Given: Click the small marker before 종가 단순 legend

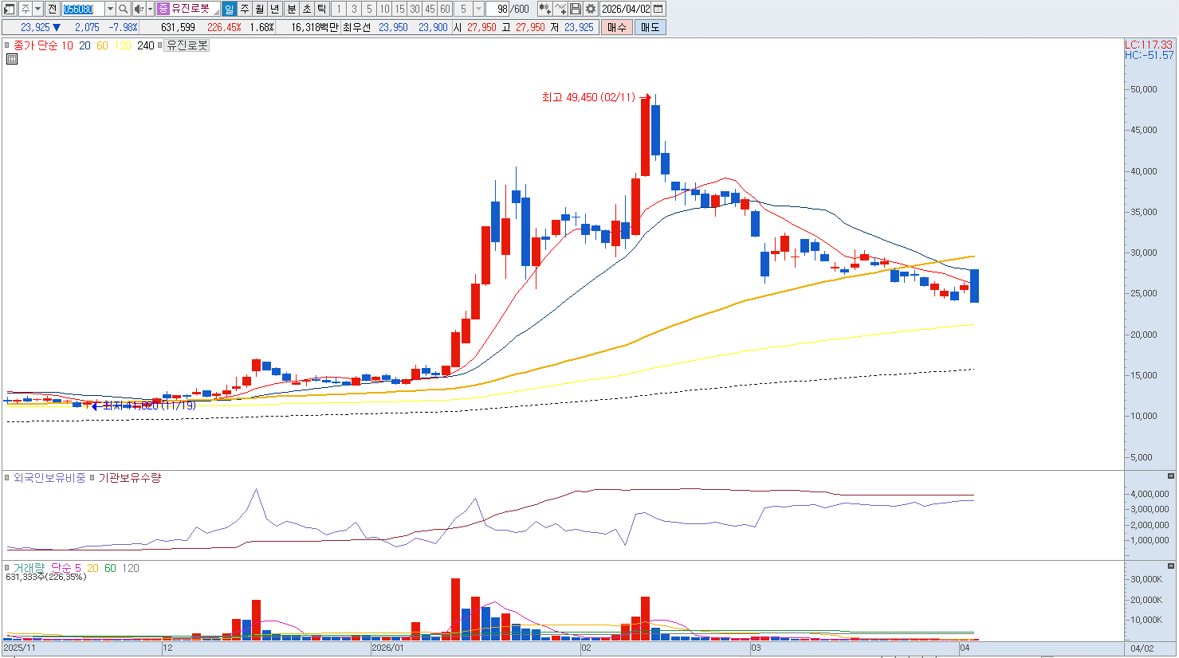Looking at the screenshot, I should tap(7, 45).
